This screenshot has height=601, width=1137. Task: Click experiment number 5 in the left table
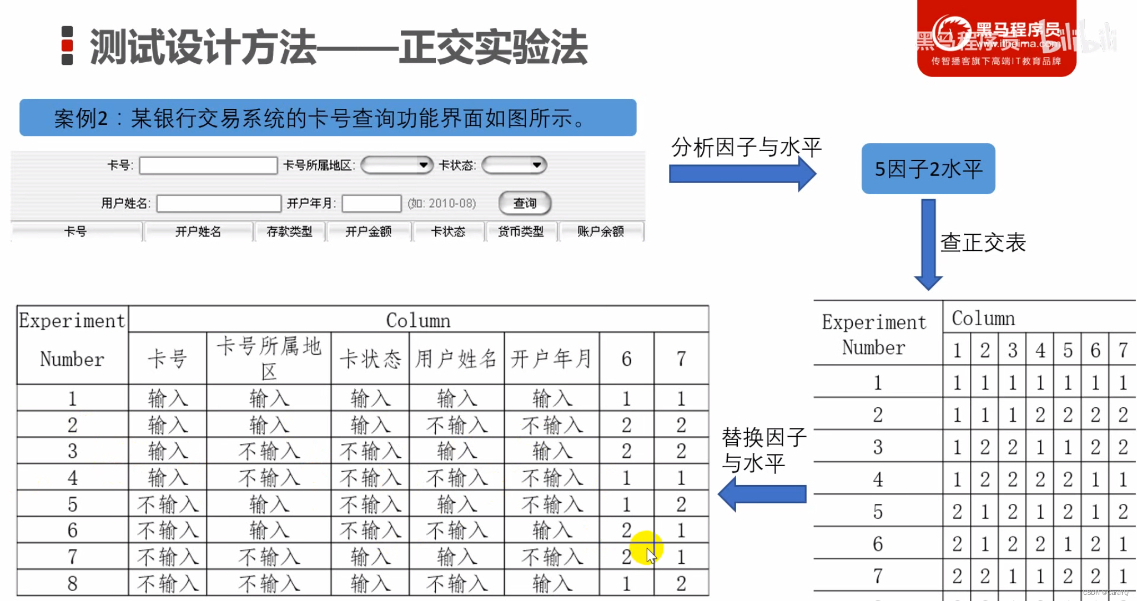click(x=73, y=504)
